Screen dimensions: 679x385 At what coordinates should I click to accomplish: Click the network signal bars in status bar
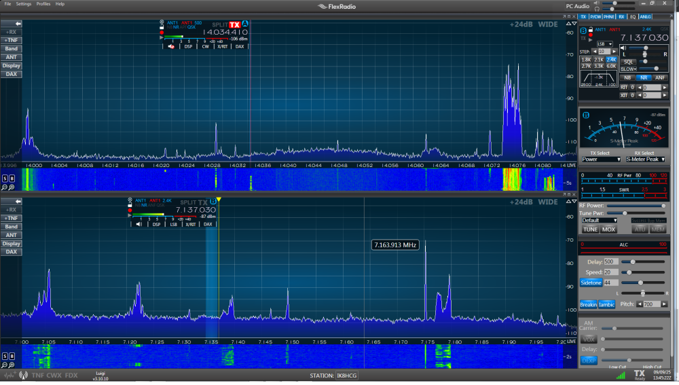point(621,375)
